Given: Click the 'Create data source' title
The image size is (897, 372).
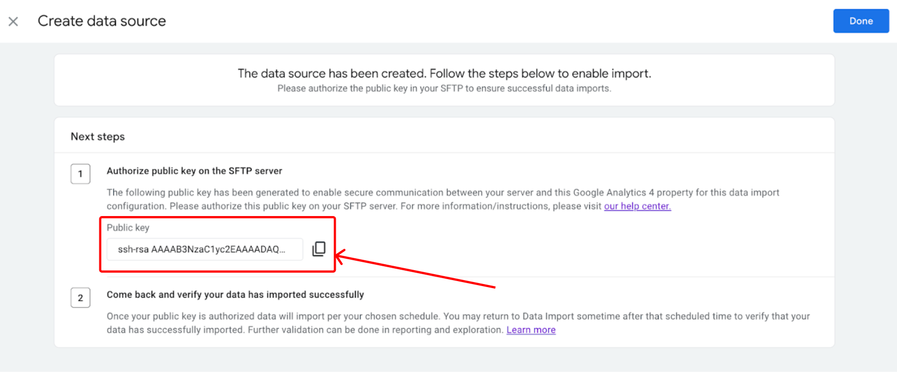Looking at the screenshot, I should 102,21.
